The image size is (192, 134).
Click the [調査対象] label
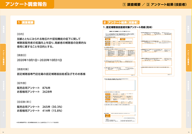point(23,69)
